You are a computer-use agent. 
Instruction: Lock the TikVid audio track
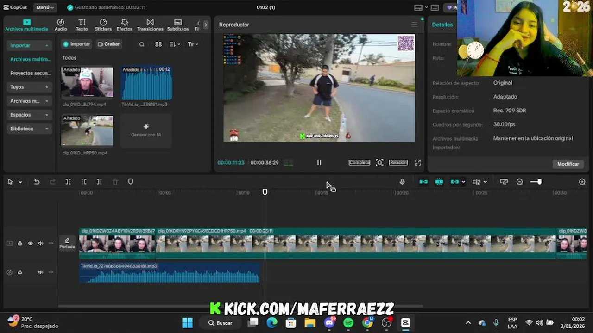pyautogui.click(x=20, y=272)
